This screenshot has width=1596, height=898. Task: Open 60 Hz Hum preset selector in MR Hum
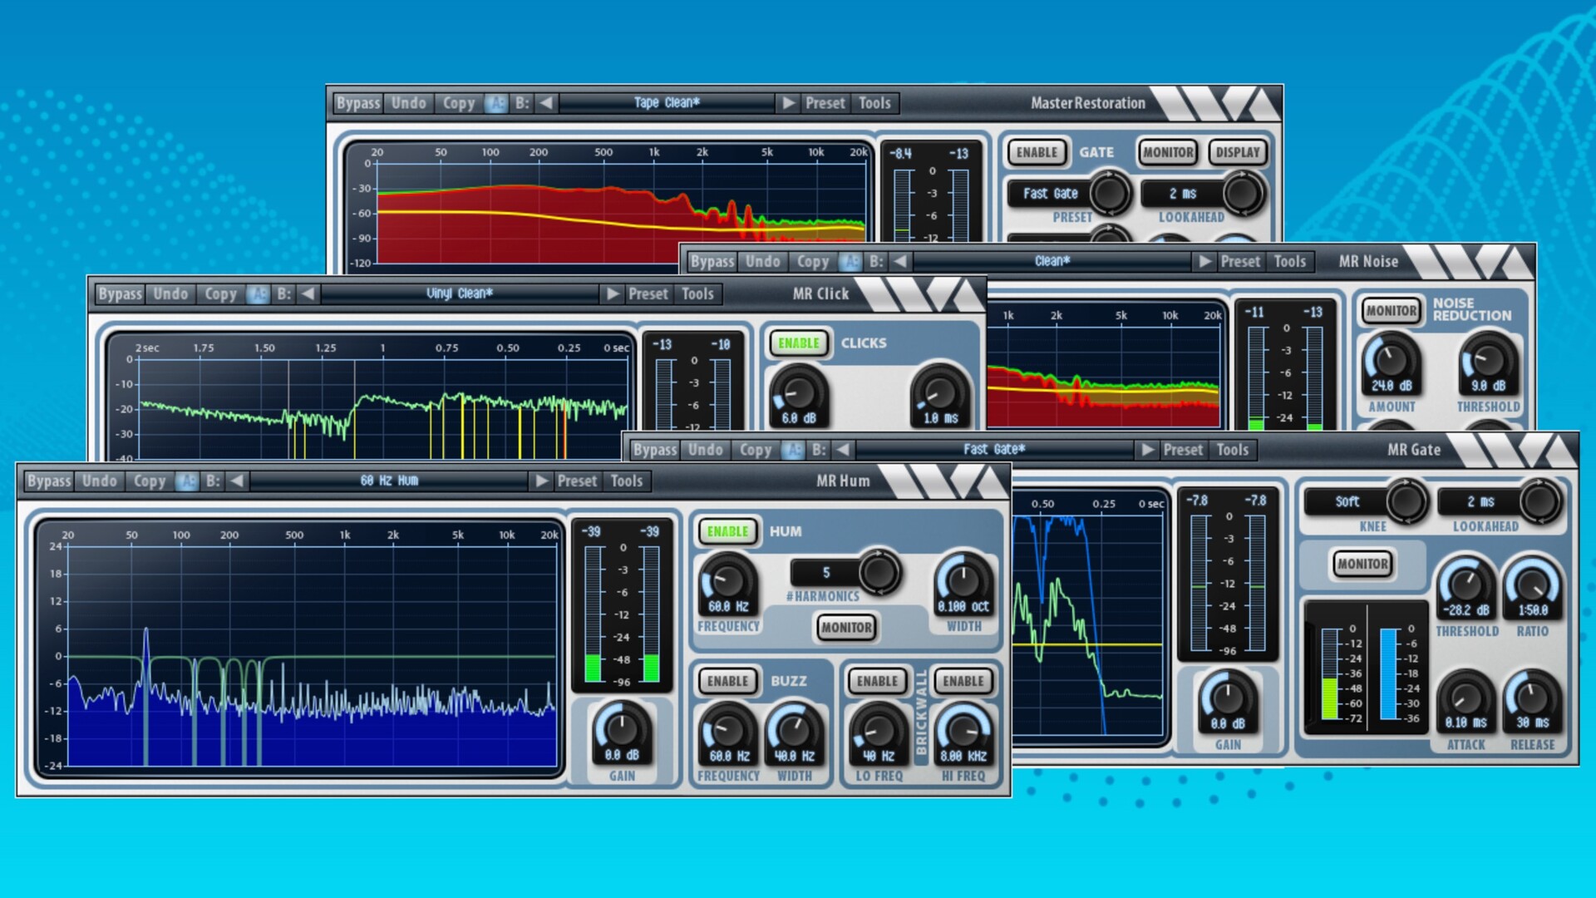coord(389,481)
